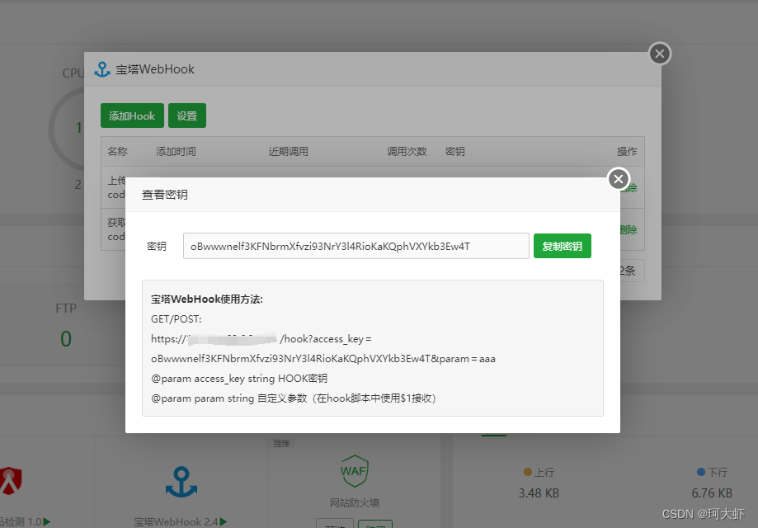Click the FTP label

[x=66, y=308]
